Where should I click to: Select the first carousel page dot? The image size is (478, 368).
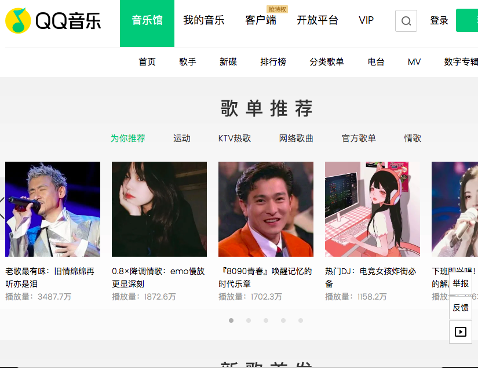(x=231, y=320)
